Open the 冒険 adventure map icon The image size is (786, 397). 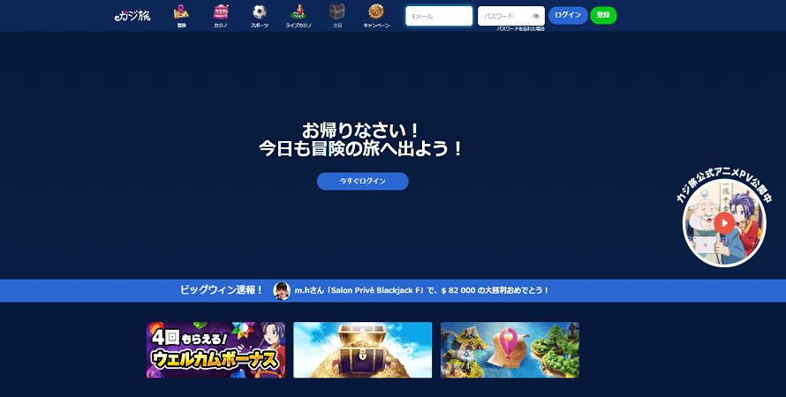[181, 13]
